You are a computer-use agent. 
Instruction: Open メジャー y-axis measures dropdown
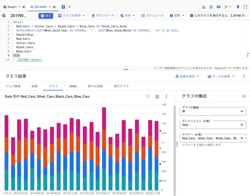coord(213,138)
